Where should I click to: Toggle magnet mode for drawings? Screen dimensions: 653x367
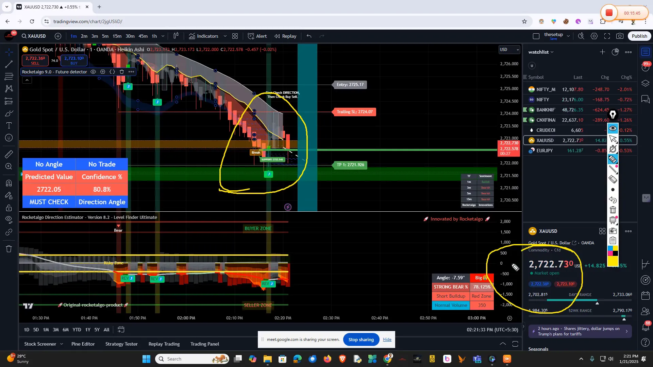(x=9, y=183)
